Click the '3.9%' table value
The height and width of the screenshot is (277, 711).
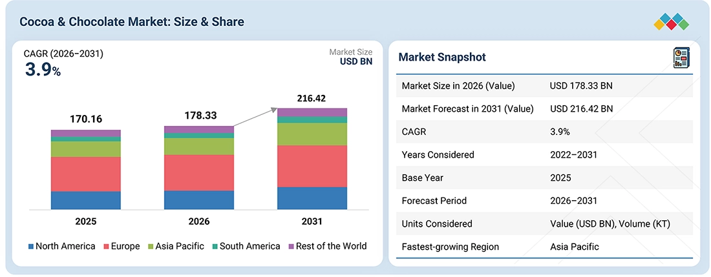(x=560, y=132)
